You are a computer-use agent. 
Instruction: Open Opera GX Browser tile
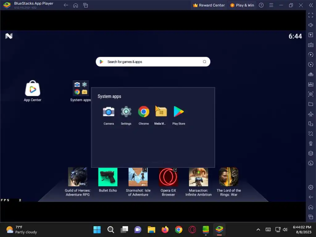pos(168,177)
